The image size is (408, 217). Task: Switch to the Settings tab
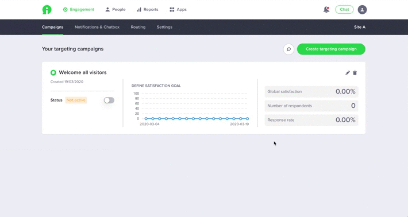[x=164, y=27]
